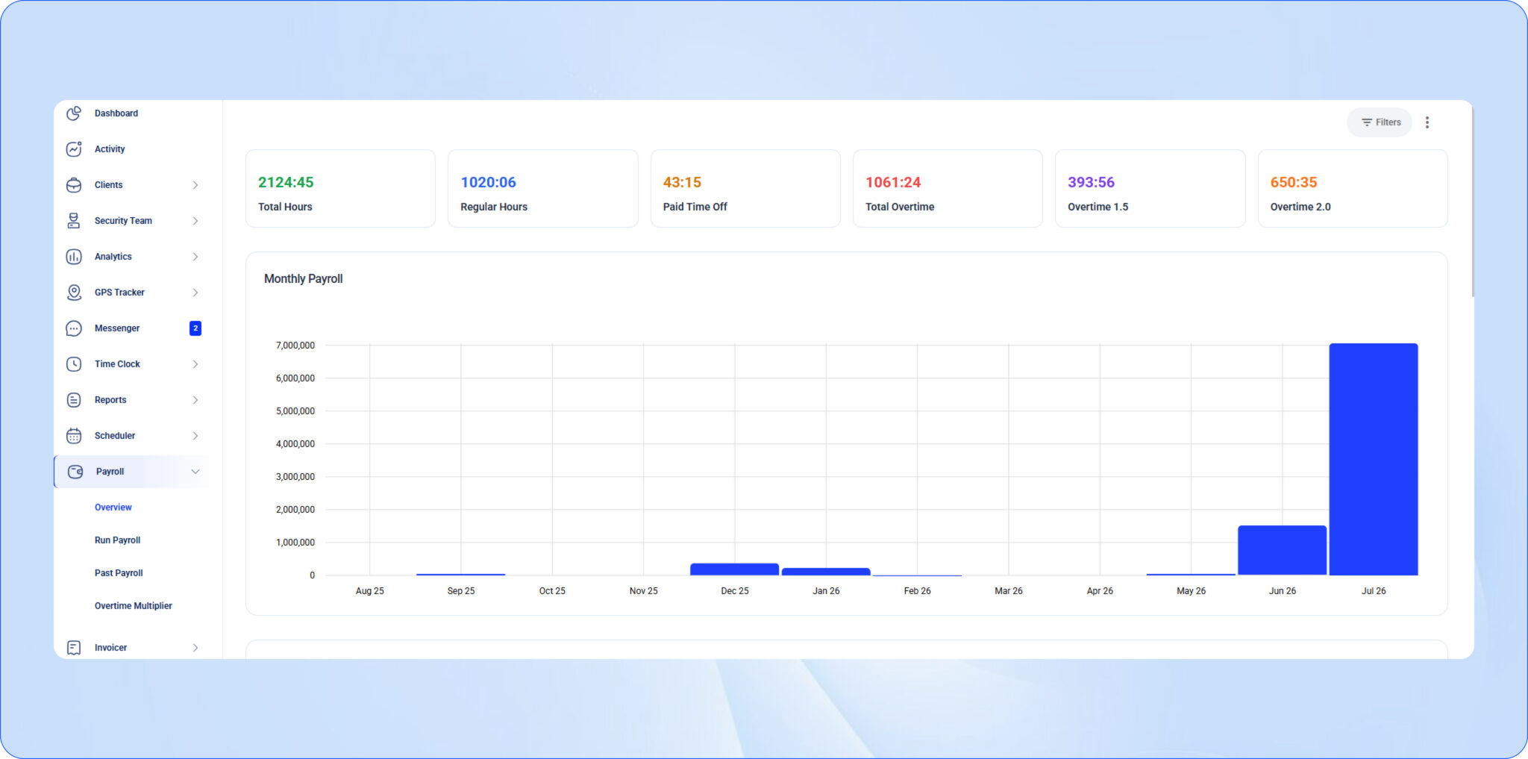Viewport: 1528px width, 759px height.
Task: Click the Total Hours 2124:45 card
Action: click(340, 189)
